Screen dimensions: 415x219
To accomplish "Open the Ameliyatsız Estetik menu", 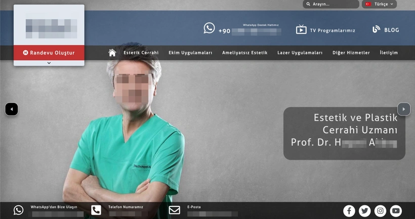I will 244,52.
